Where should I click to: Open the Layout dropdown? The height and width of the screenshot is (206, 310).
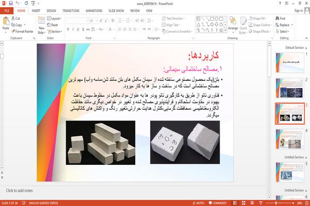[x=54, y=19]
